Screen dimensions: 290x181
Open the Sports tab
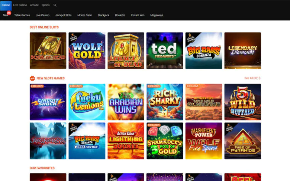coord(45,5)
